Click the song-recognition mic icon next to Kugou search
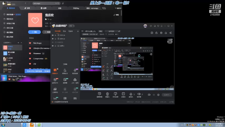 tap(63, 3)
